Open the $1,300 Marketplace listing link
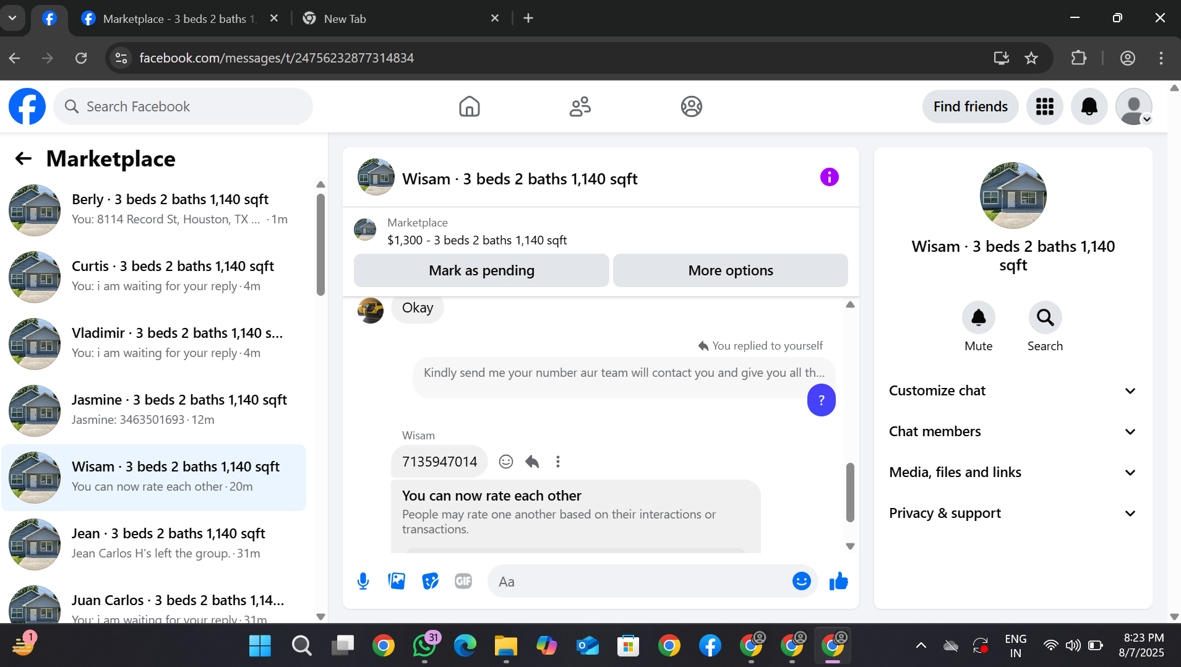 [x=477, y=241]
